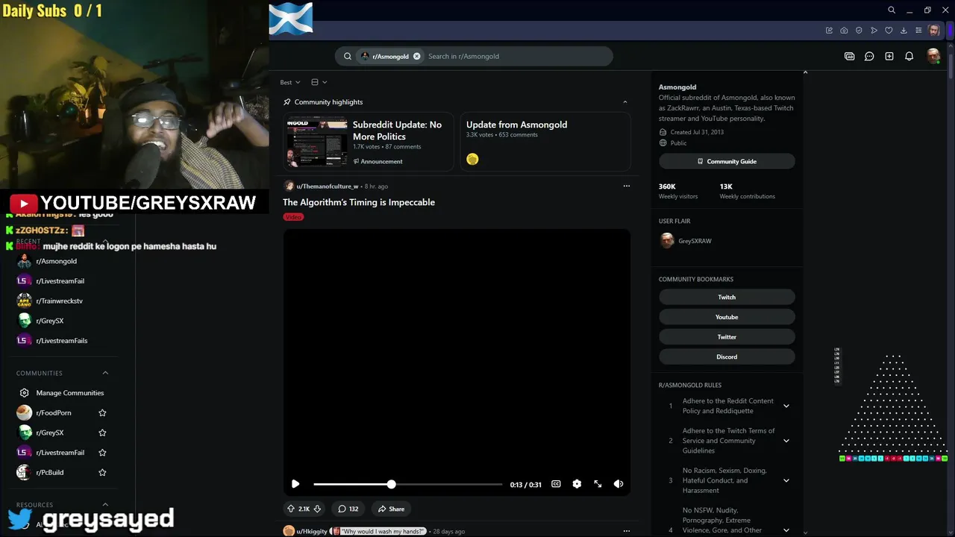The width and height of the screenshot is (955, 537).
Task: Expand rule 1 Reddit Content Policy
Action: tap(786, 406)
